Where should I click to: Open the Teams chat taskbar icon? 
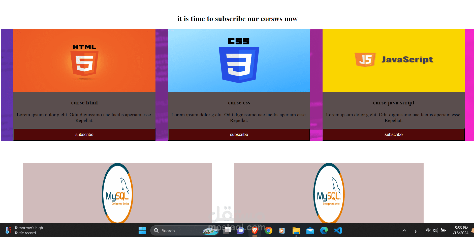(x=241, y=230)
